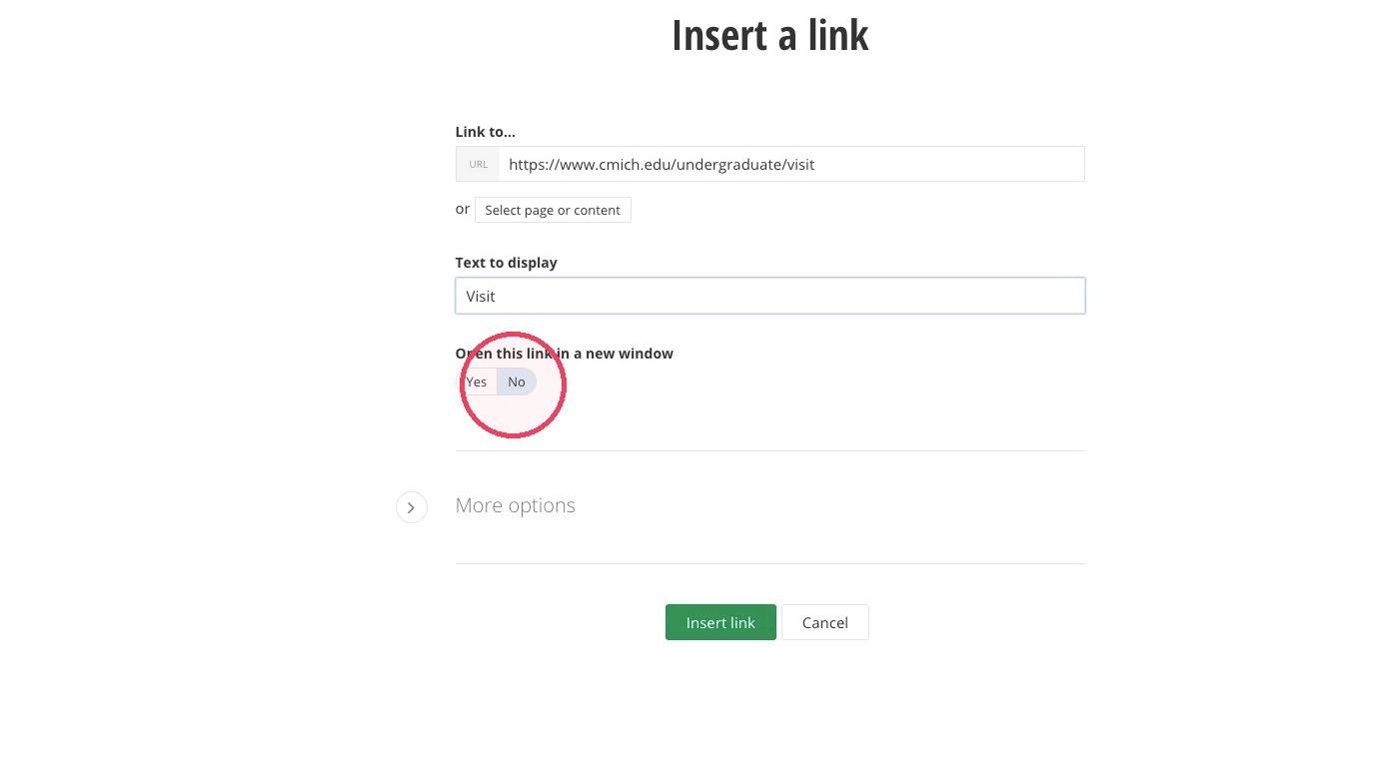This screenshot has height=768, width=1375.
Task: Click the 'Text to display' label
Action: coord(507,263)
